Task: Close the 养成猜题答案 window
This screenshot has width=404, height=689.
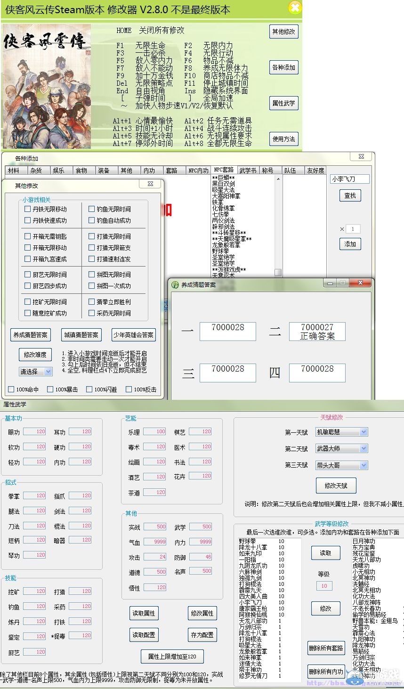Action: click(x=361, y=283)
